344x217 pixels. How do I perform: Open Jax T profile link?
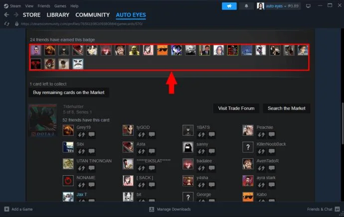pyautogui.click(x=82, y=195)
